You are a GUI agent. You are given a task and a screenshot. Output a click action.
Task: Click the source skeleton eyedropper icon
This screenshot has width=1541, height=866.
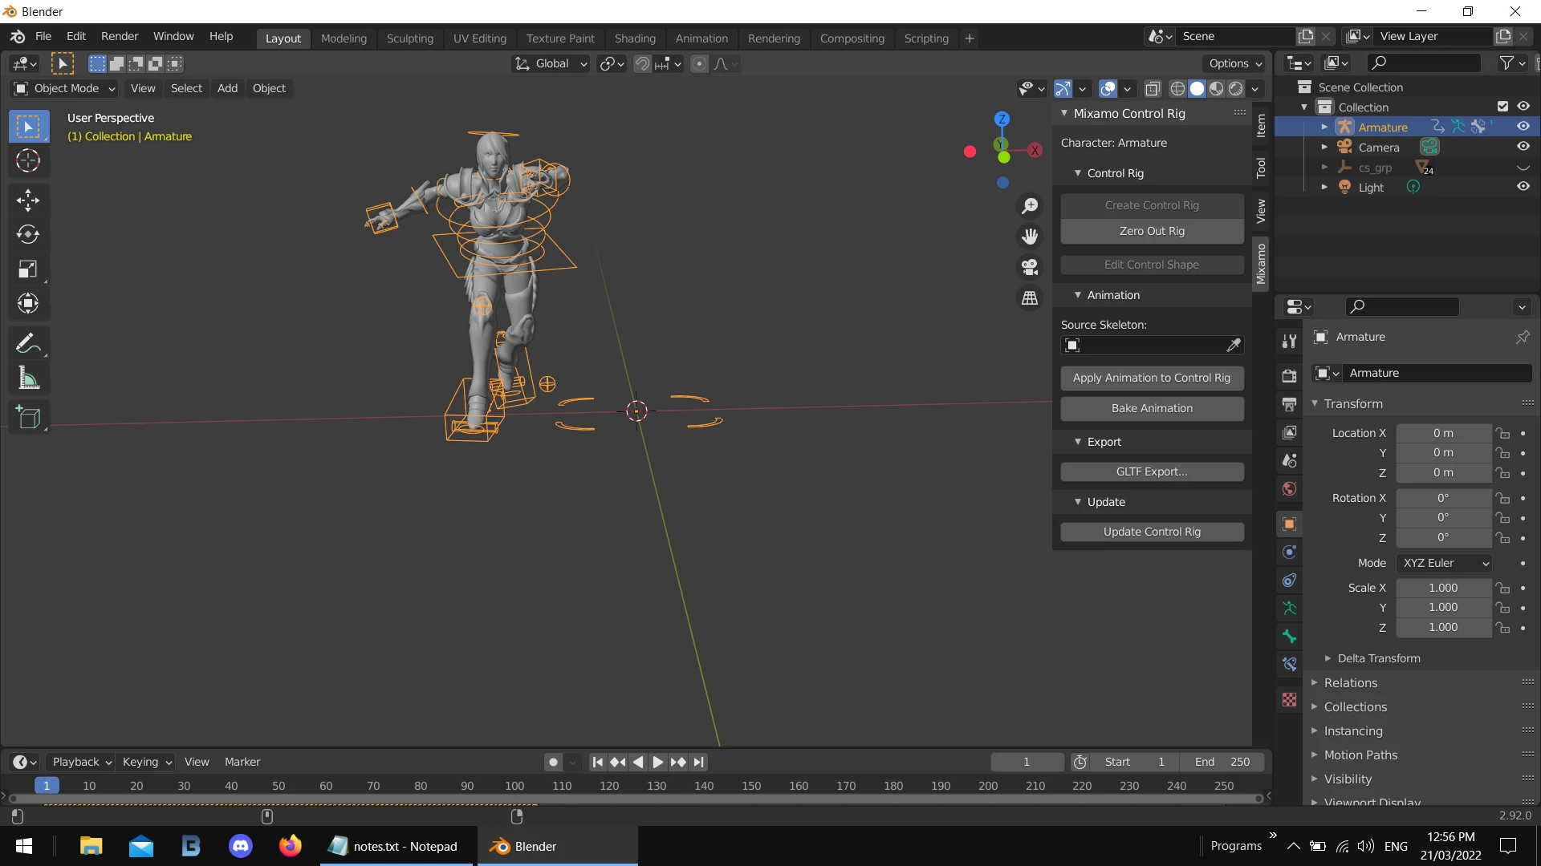[1234, 345]
